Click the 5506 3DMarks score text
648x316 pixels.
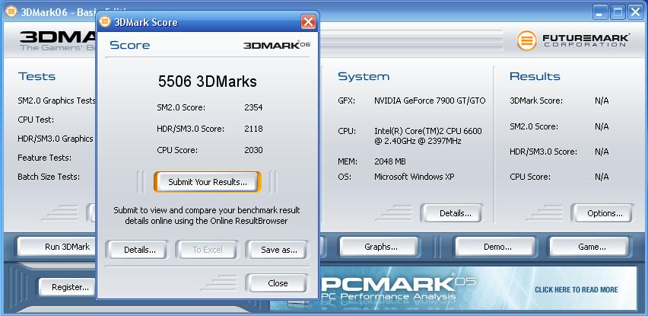point(208,81)
